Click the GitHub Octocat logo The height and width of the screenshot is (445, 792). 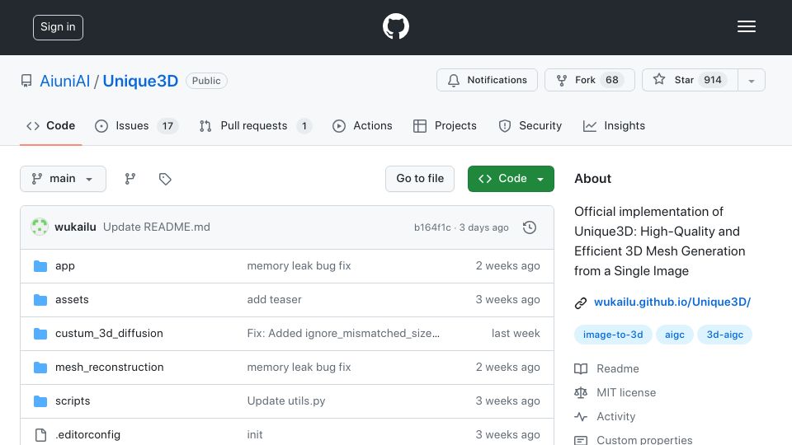coord(395,26)
